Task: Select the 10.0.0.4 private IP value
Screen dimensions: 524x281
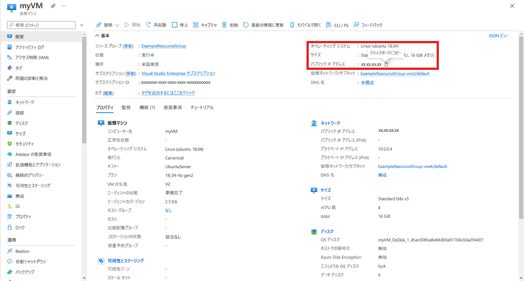Action: tap(386, 149)
